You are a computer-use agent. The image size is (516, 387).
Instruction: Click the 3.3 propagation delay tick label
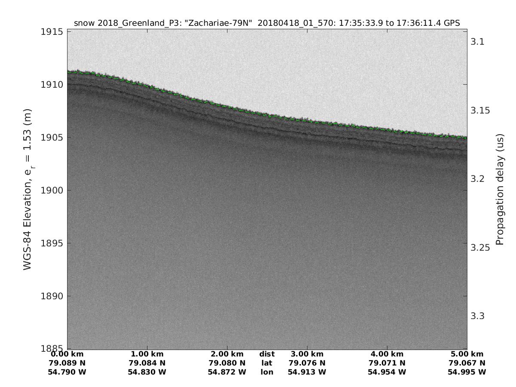pyautogui.click(x=477, y=316)
